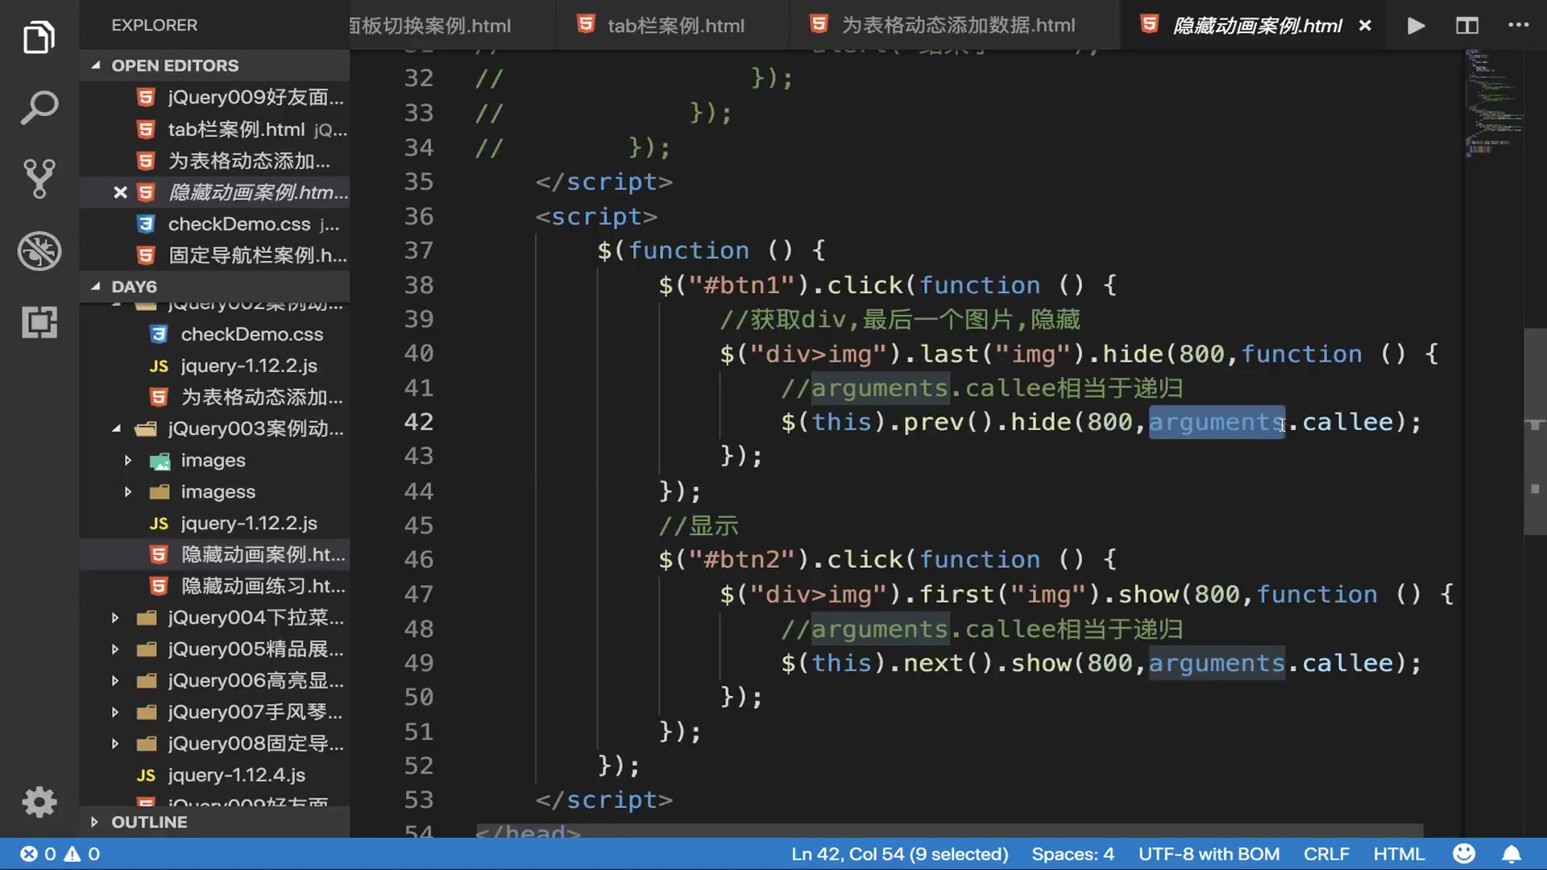Open the Explorer view in activity bar
Screen dimensions: 1547x870
[39, 37]
